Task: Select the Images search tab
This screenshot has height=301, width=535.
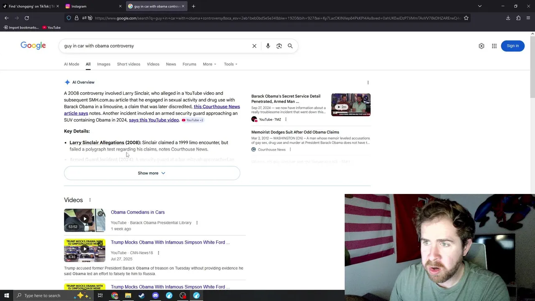Action: (104, 64)
